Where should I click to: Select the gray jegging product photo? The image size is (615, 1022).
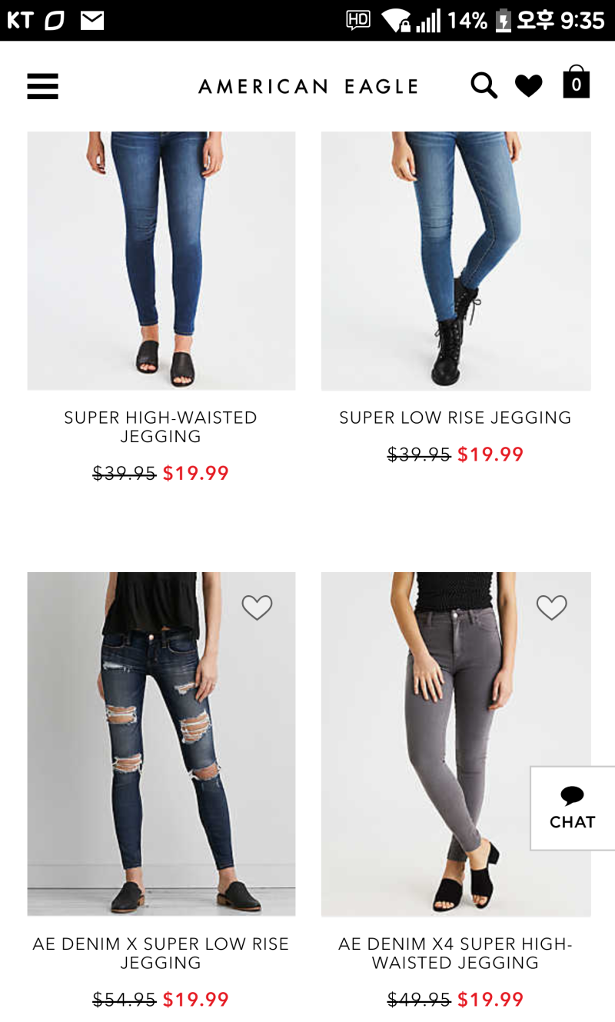click(456, 744)
